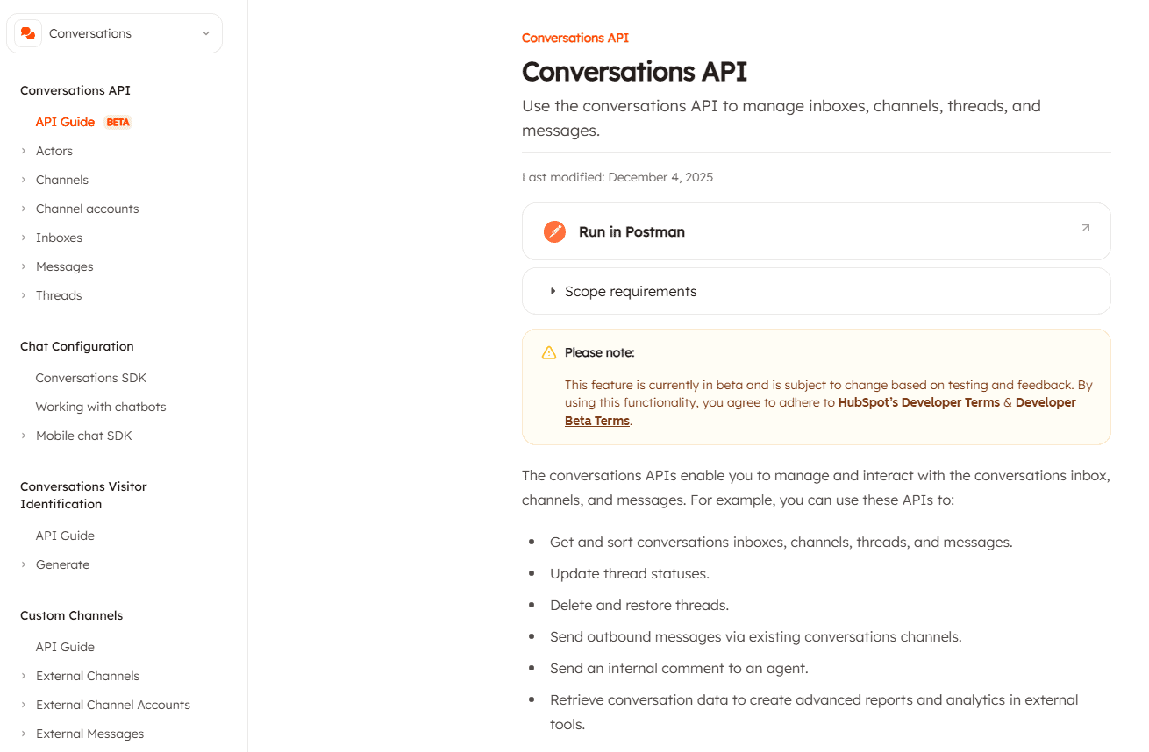Click the warning triangle icon
This screenshot has width=1149, height=752.
click(x=549, y=352)
